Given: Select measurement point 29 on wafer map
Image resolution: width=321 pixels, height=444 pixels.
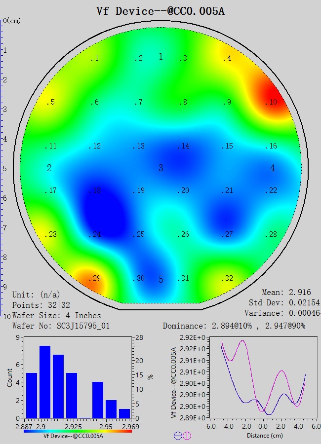Looking at the screenshot, I should [94, 279].
